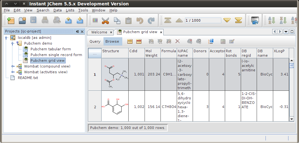Click the minimize Projects panel icon
The image size is (299, 143).
click(77, 32)
